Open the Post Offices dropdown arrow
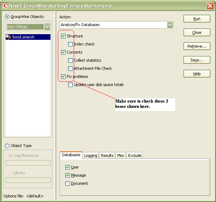The height and width of the screenshot is (202, 216). tap(47, 27)
